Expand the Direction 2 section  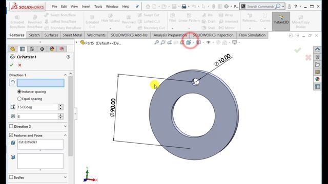point(65,126)
